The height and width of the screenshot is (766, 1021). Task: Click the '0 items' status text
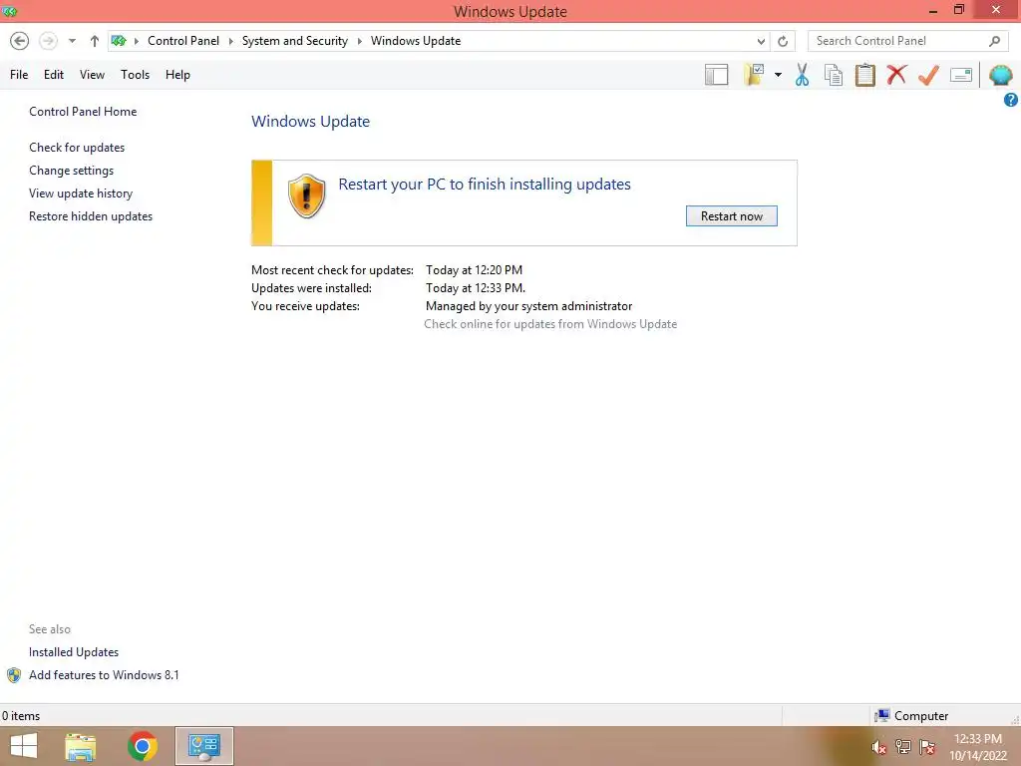[21, 716]
